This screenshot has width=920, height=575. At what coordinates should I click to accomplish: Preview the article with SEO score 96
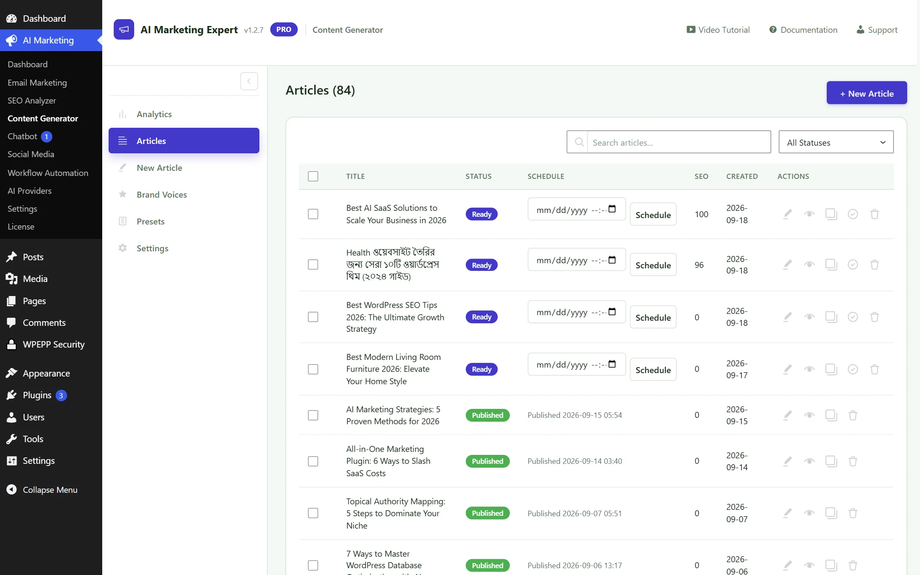tap(809, 264)
